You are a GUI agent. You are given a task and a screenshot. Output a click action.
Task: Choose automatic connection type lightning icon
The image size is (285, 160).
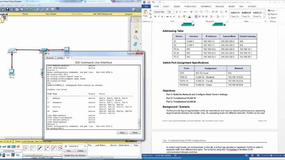(26, 148)
